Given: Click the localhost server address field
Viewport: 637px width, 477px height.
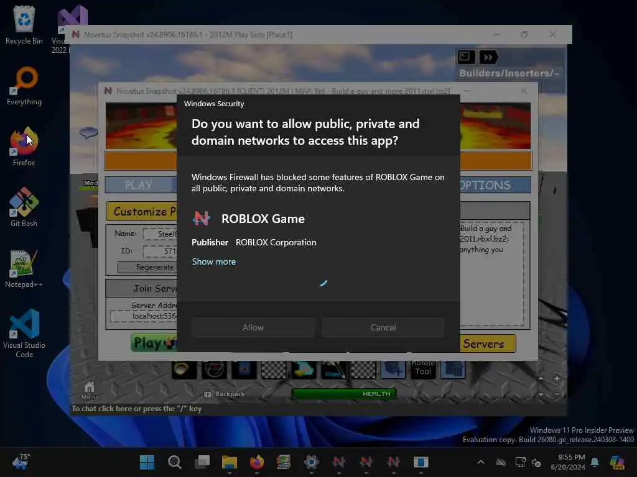Looking at the screenshot, I should (144, 316).
